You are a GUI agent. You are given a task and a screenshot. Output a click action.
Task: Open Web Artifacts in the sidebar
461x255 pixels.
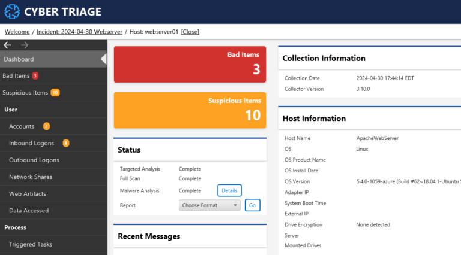coord(28,194)
